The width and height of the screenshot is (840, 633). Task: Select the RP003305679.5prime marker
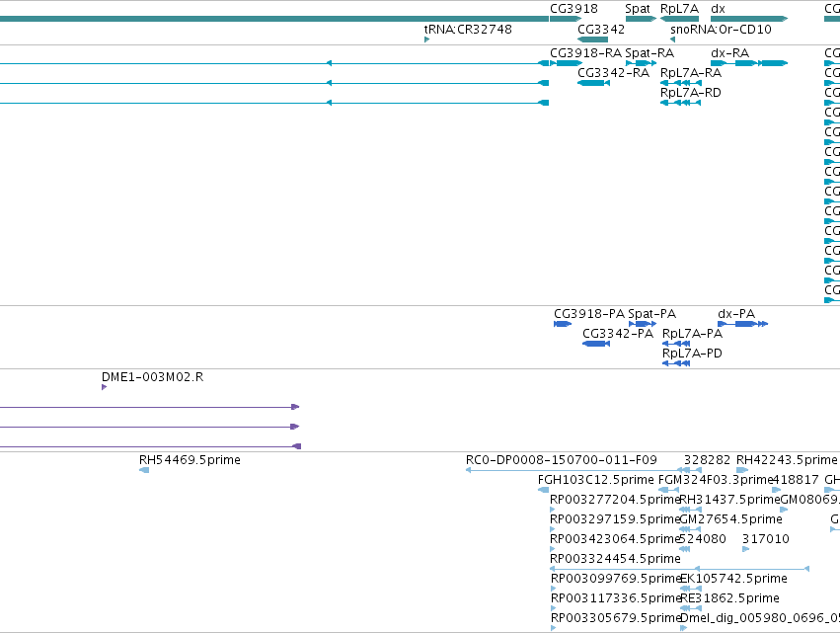(554, 628)
